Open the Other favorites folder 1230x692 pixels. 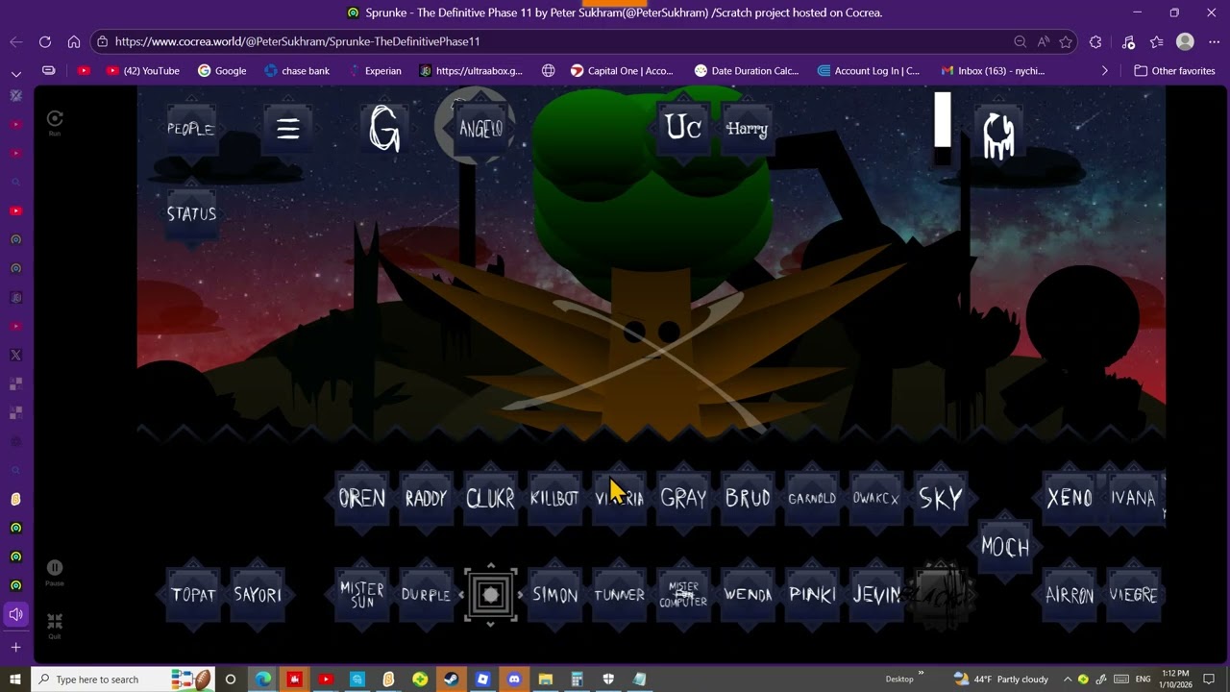click(1174, 70)
